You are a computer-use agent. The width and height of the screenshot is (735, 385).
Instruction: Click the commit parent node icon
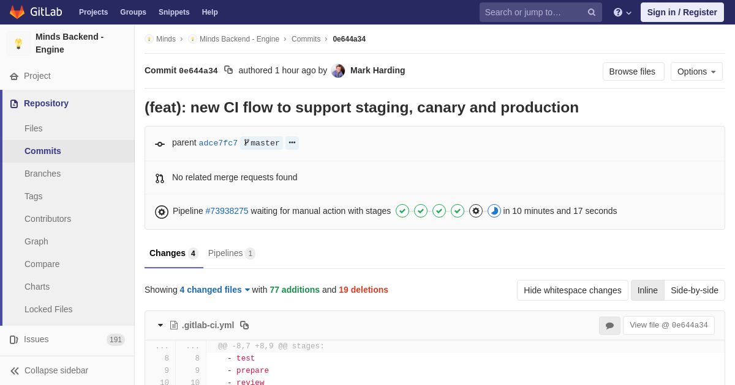click(160, 144)
